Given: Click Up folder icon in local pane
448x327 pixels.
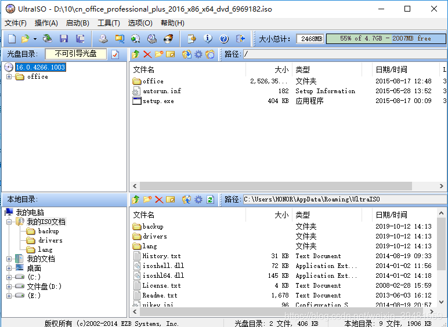Looking at the screenshot, I should pos(136,200).
